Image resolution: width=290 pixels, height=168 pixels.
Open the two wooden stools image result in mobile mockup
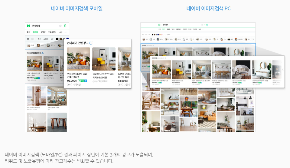pyautogui.click(x=57, y=122)
